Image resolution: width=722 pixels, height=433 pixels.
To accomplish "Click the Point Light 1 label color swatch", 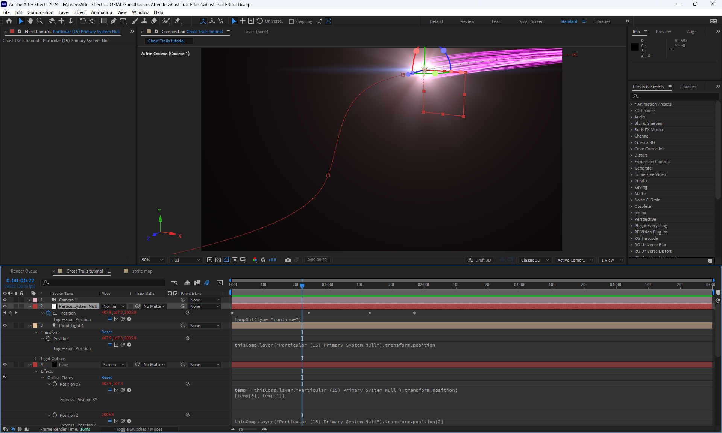I will point(35,326).
